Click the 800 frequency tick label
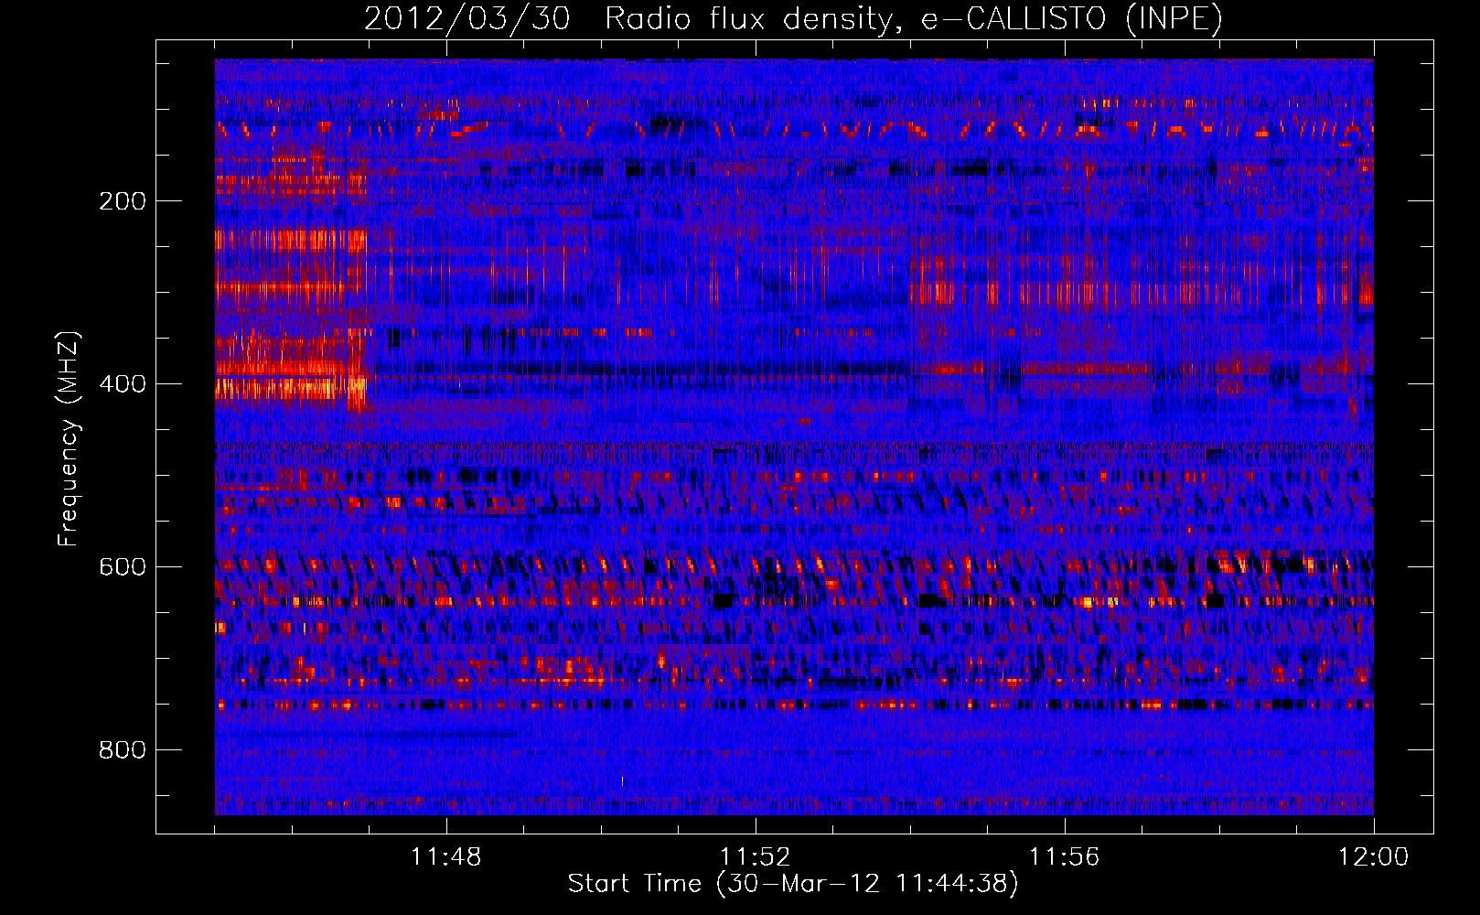The width and height of the screenshot is (1480, 915). (123, 750)
